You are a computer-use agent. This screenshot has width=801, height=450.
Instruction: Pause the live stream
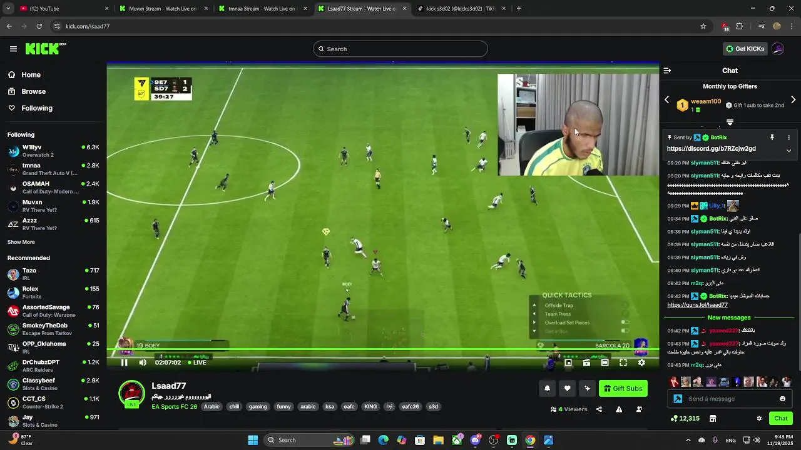(124, 362)
